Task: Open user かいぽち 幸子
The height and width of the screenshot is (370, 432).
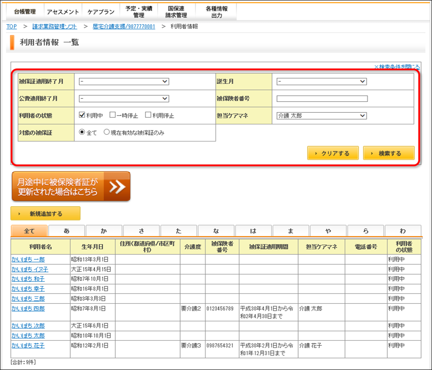Action: pyautogui.click(x=28, y=289)
